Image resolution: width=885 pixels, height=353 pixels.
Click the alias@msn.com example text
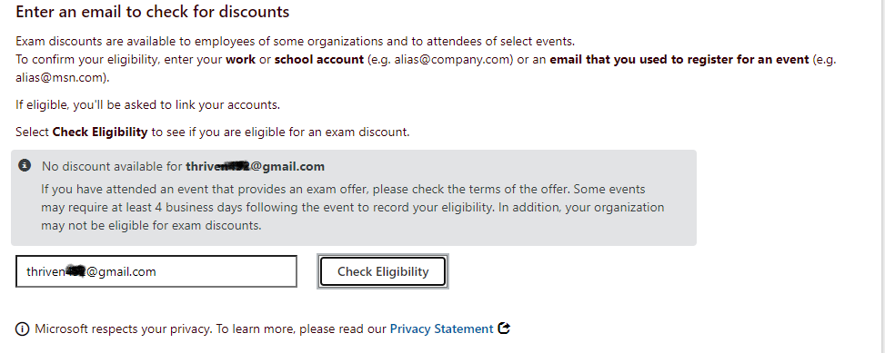pos(60,78)
